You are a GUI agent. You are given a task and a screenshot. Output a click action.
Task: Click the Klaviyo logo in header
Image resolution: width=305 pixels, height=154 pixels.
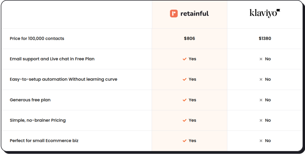pyautogui.click(x=265, y=13)
